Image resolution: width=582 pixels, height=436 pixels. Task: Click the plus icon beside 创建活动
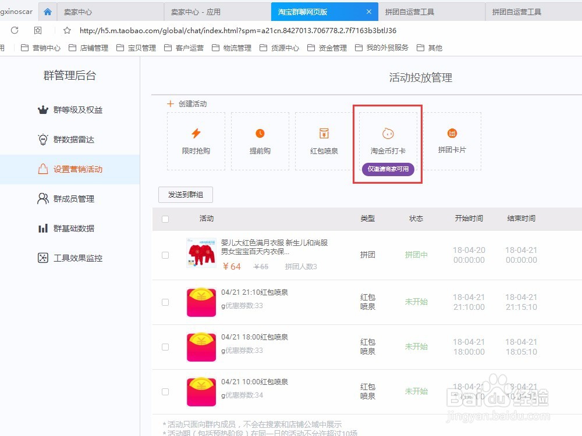171,104
